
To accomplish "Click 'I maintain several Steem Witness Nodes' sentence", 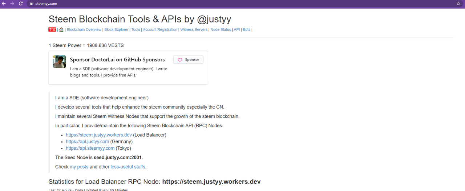I will pyautogui.click(x=147, y=116).
